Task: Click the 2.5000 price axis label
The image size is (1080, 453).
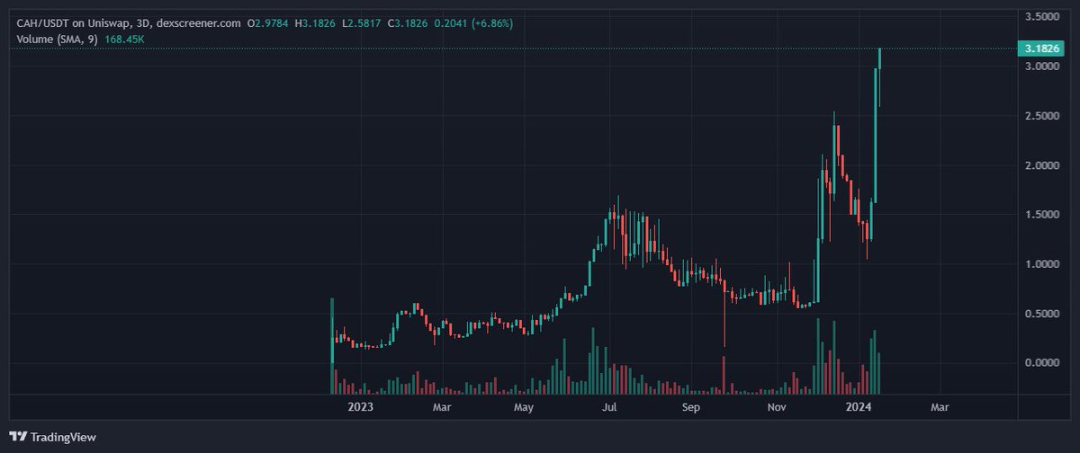Action: point(1040,116)
